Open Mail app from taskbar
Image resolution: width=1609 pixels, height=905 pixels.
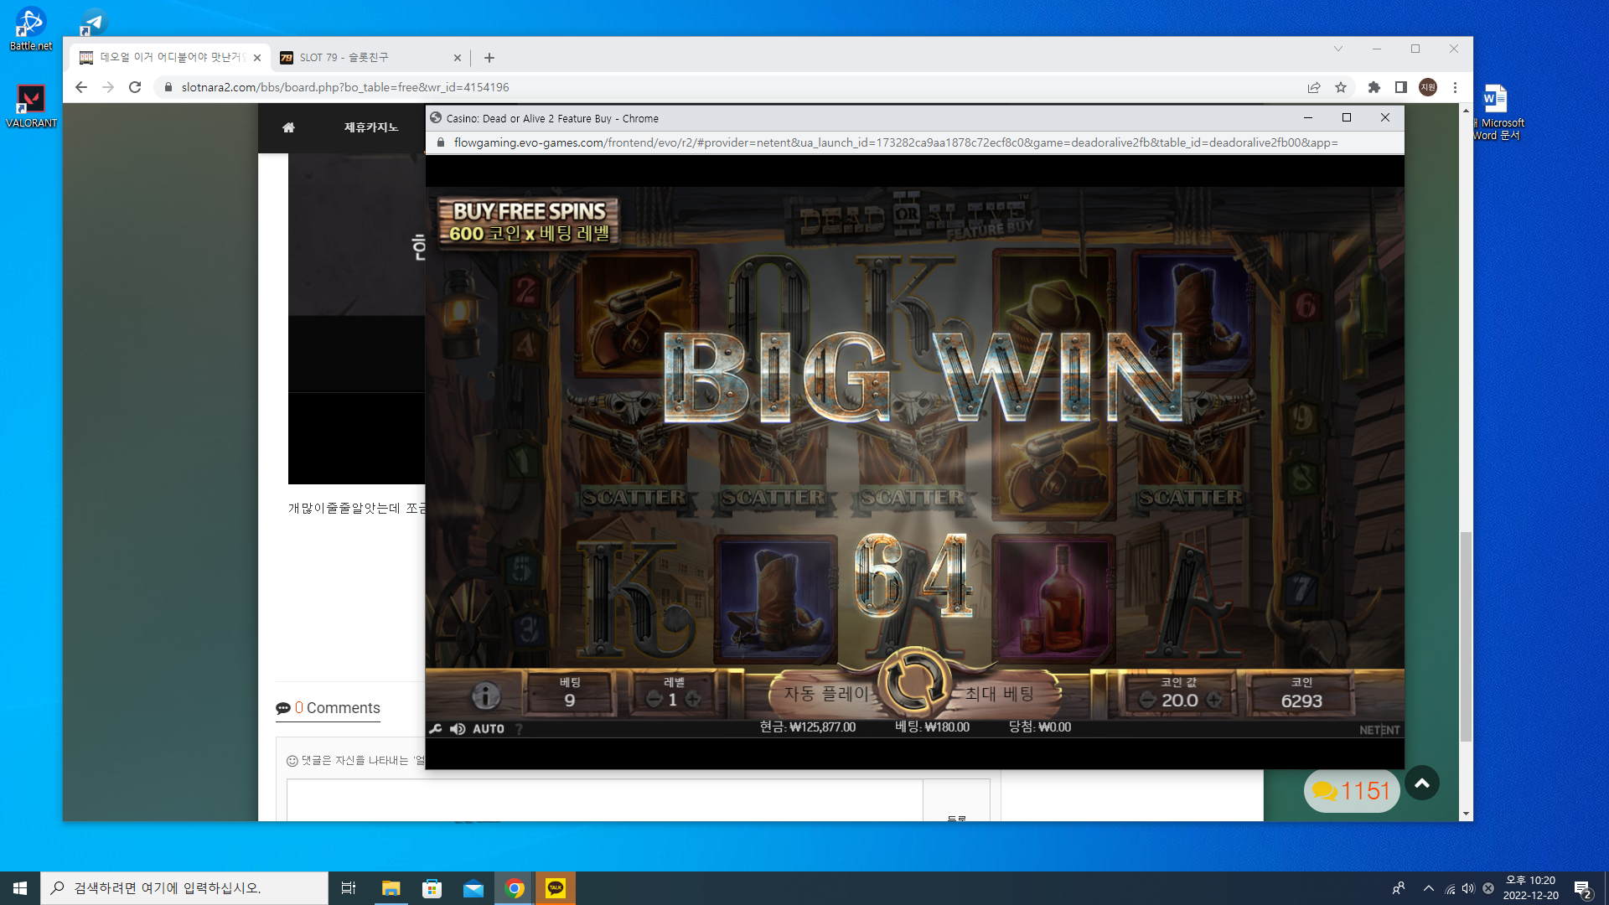473,888
